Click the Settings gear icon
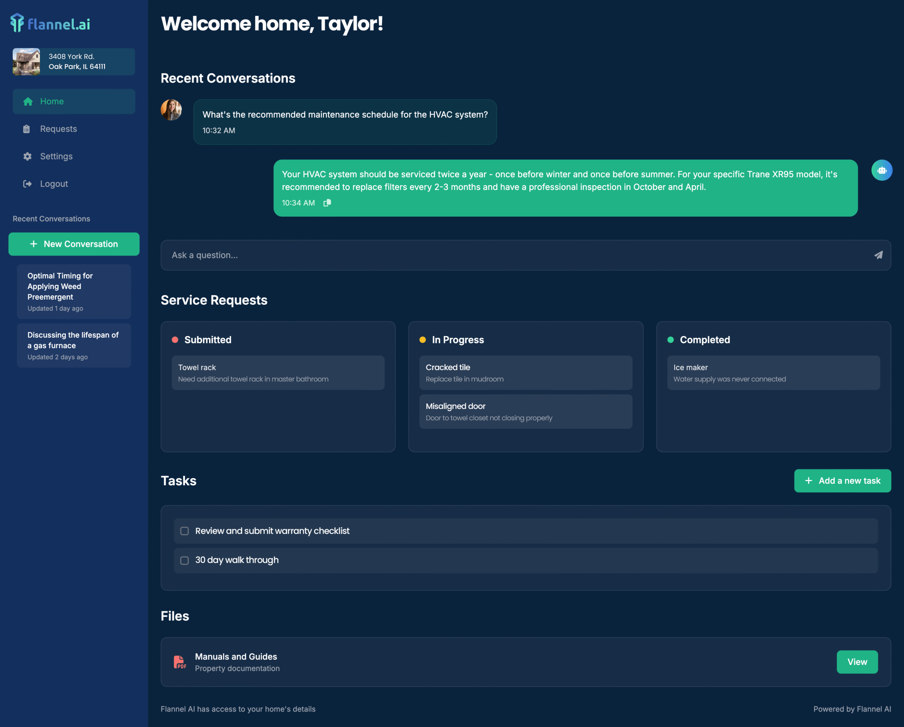The image size is (904, 727). coord(27,156)
